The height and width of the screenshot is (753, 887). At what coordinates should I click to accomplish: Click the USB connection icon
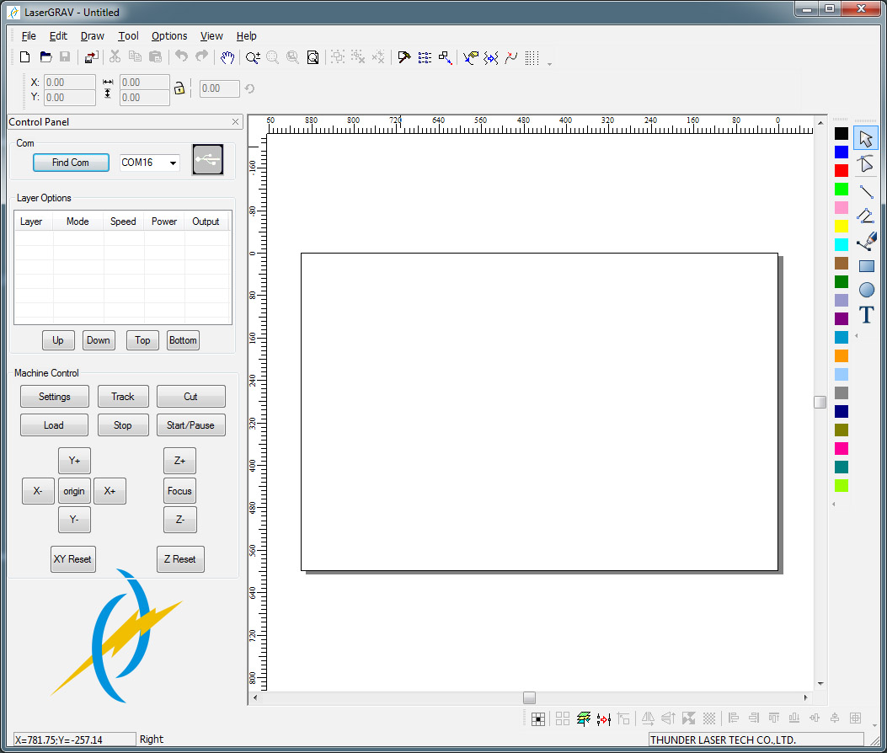pos(207,160)
